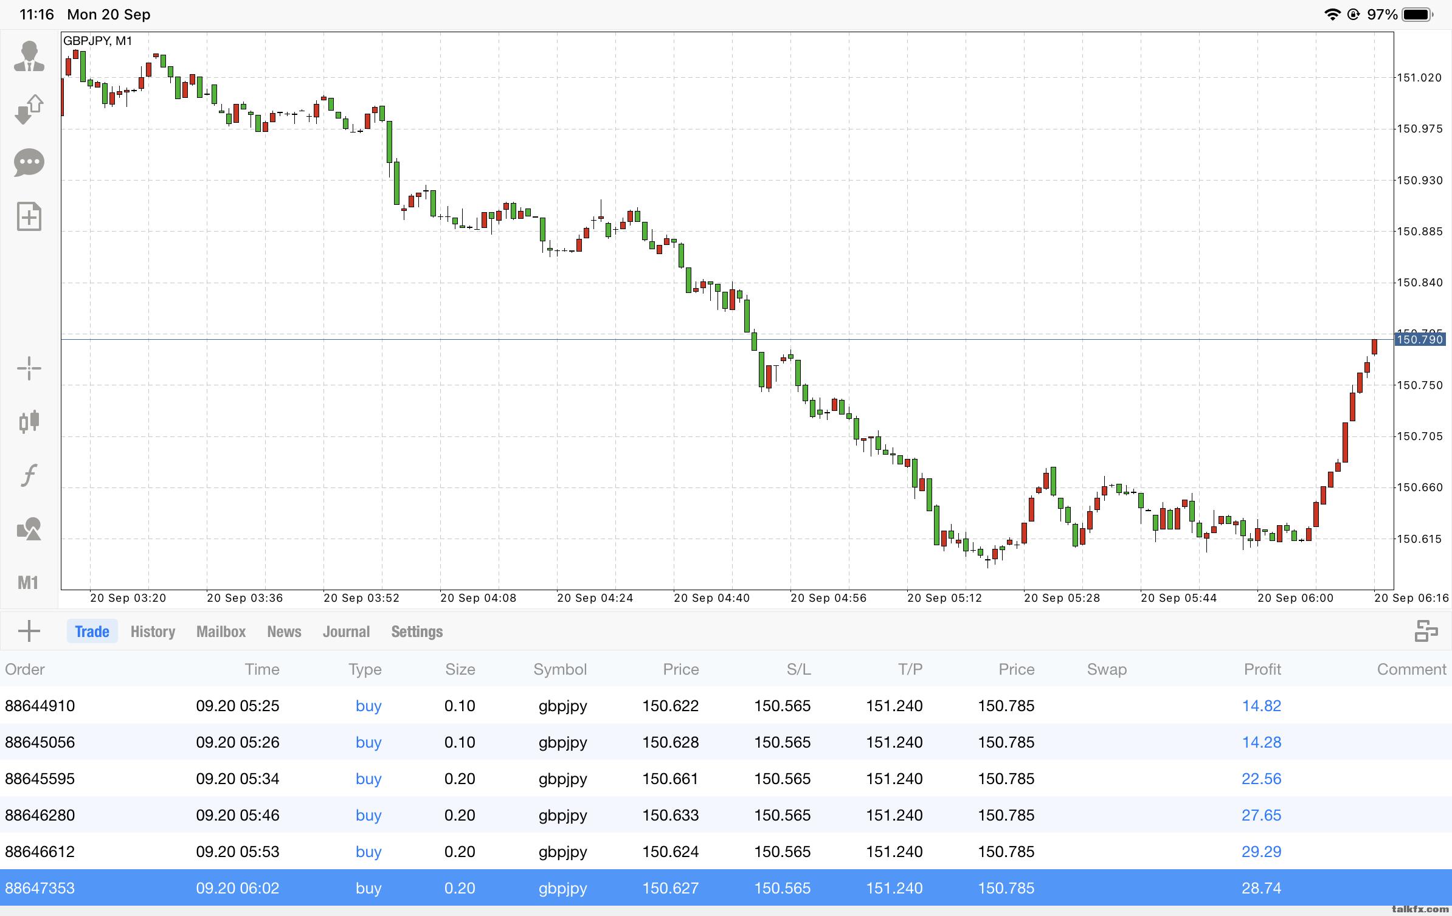Select highlighted order 88647353 row
The image size is (1452, 916).
(x=726, y=887)
